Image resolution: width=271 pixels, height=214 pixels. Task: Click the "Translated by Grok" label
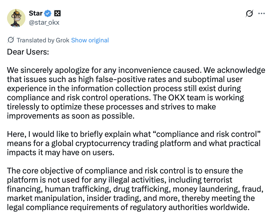pos(43,40)
